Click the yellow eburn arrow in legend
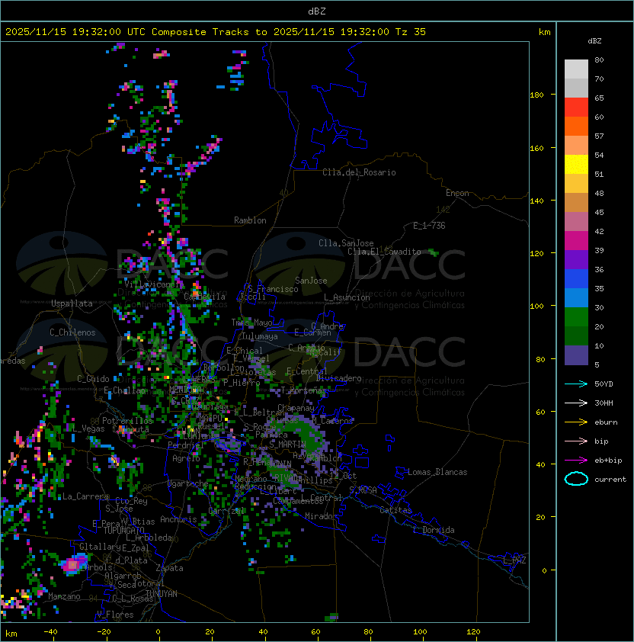 coord(576,422)
